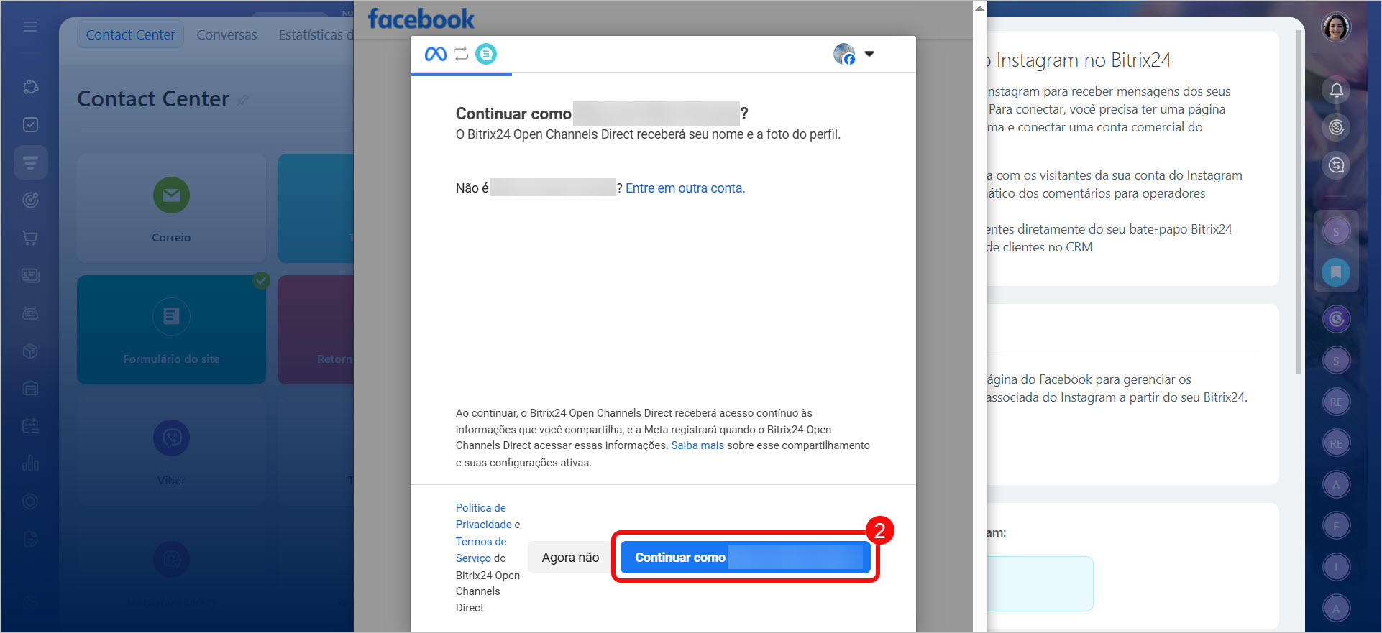
Task: Switch to the Contact Center tab
Action: point(130,34)
